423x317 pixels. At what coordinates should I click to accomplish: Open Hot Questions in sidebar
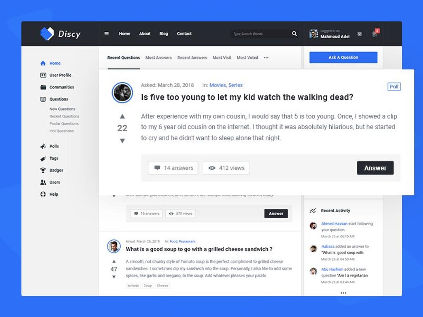(62, 131)
